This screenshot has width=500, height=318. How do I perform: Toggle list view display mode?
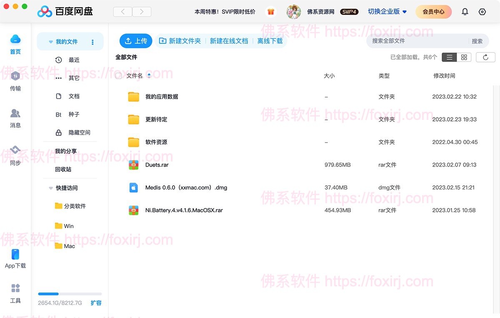point(449,57)
